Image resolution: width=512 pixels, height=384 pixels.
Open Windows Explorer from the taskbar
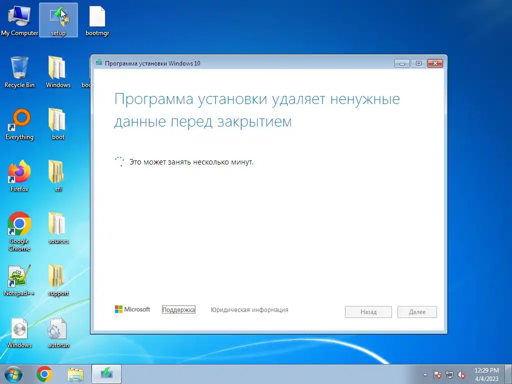(75, 374)
